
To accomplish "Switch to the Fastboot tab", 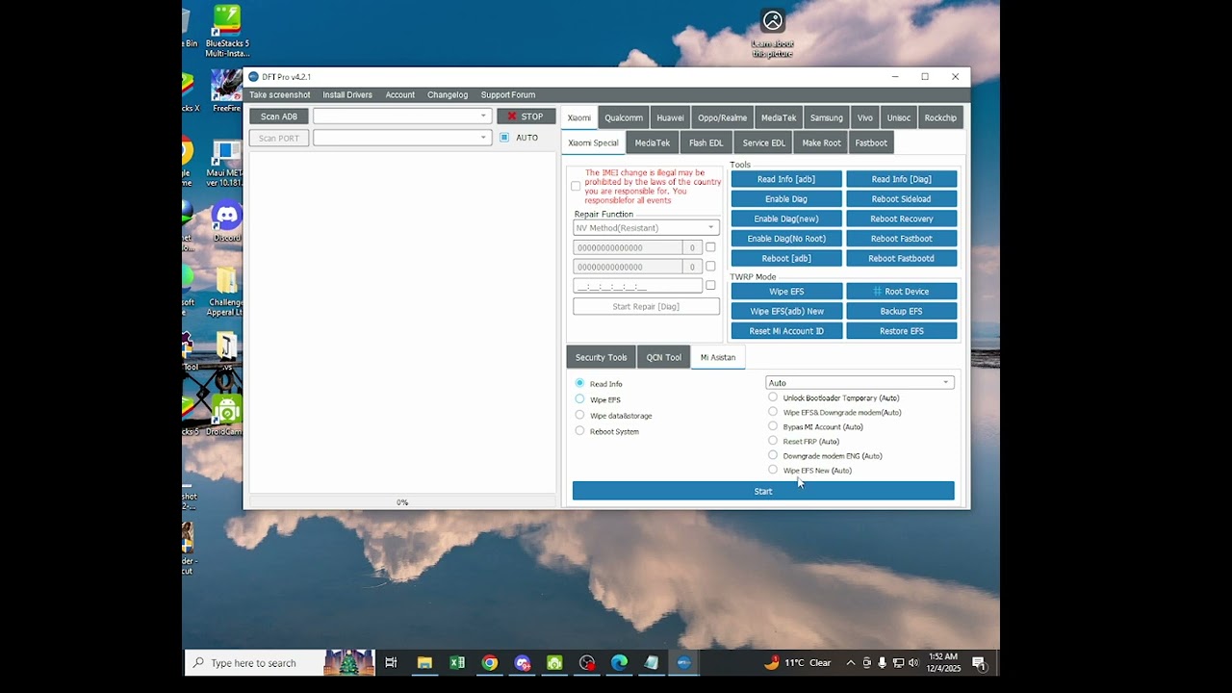I will pos(871,143).
